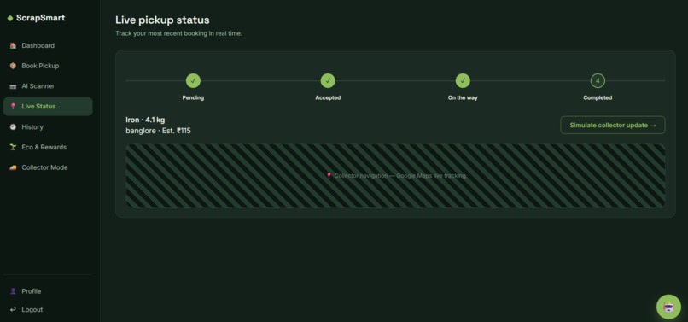Click the Iron · 4.1 kg text
This screenshot has height=322, width=688.
[x=145, y=120]
